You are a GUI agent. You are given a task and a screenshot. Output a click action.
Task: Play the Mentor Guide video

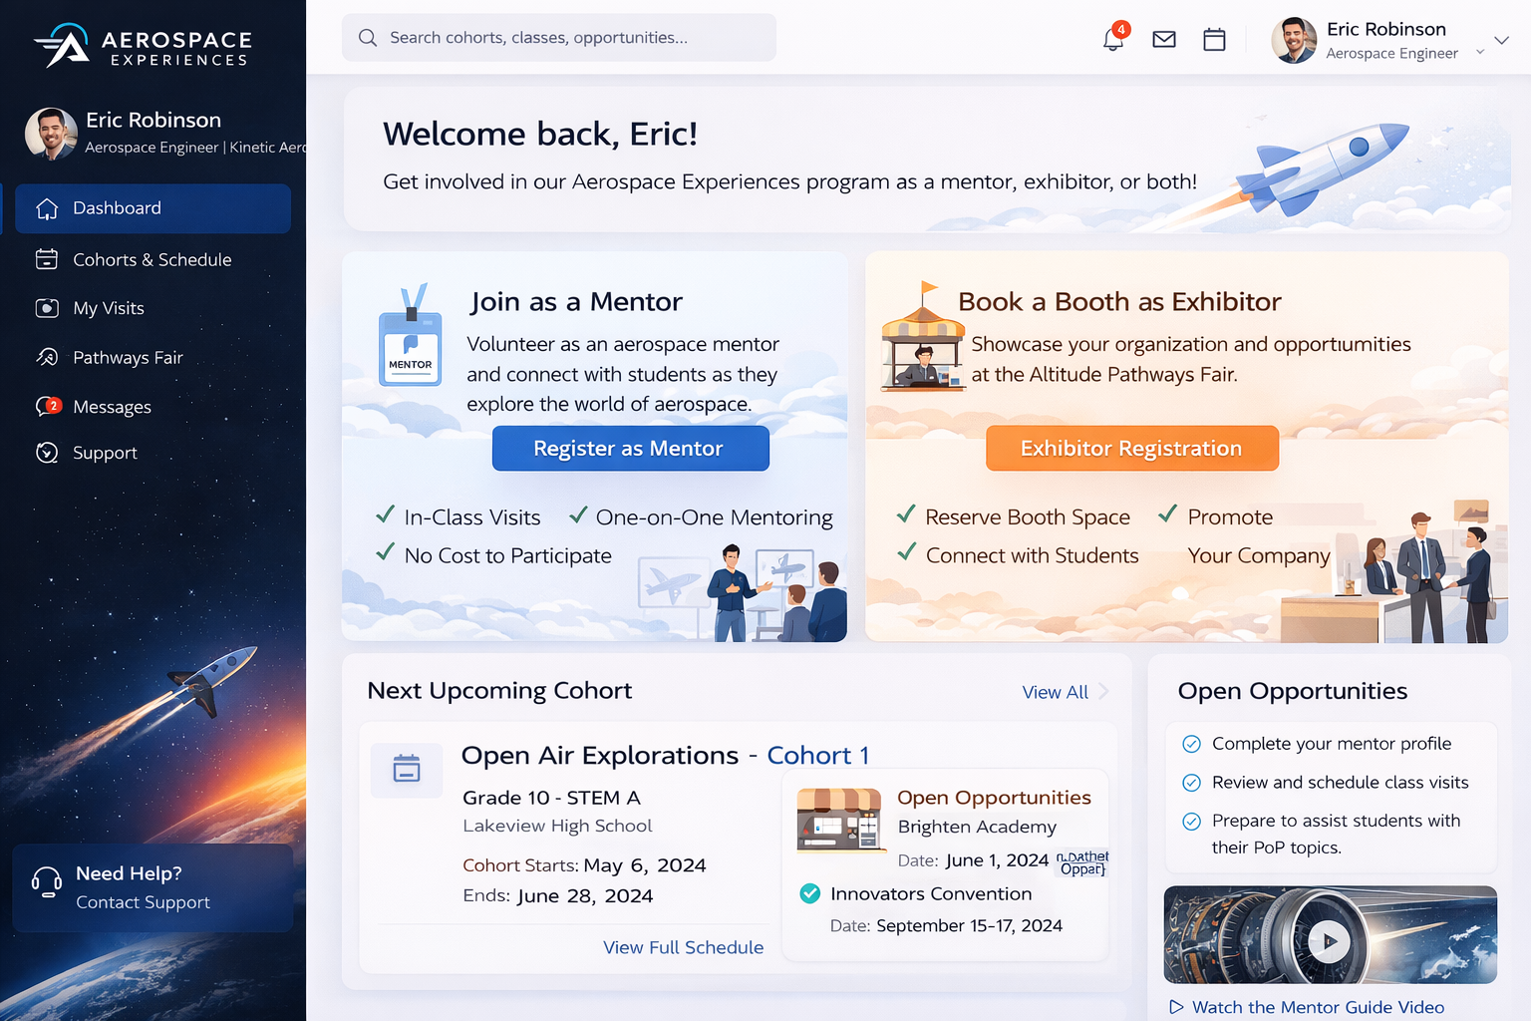coord(1329,940)
